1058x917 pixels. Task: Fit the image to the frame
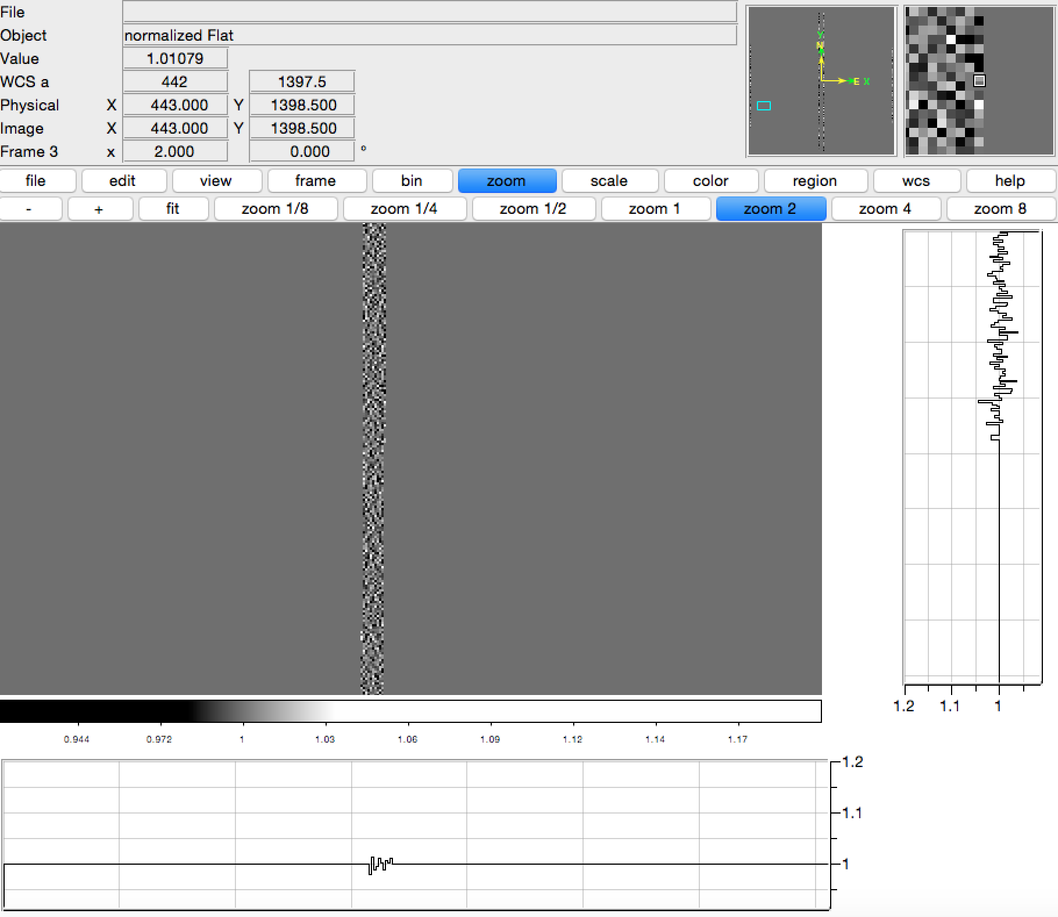(173, 209)
